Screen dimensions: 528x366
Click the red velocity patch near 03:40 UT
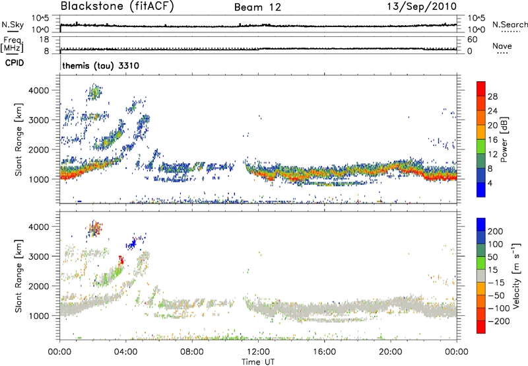click(121, 260)
